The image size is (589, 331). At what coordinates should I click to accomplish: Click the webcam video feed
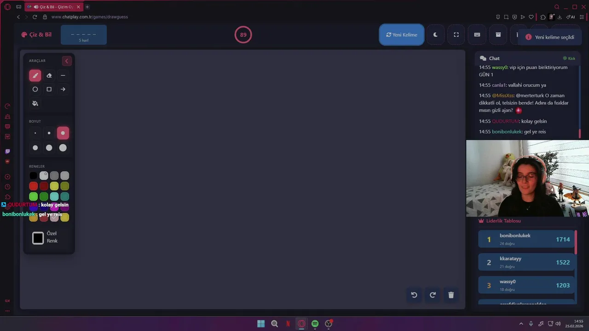[527, 178]
